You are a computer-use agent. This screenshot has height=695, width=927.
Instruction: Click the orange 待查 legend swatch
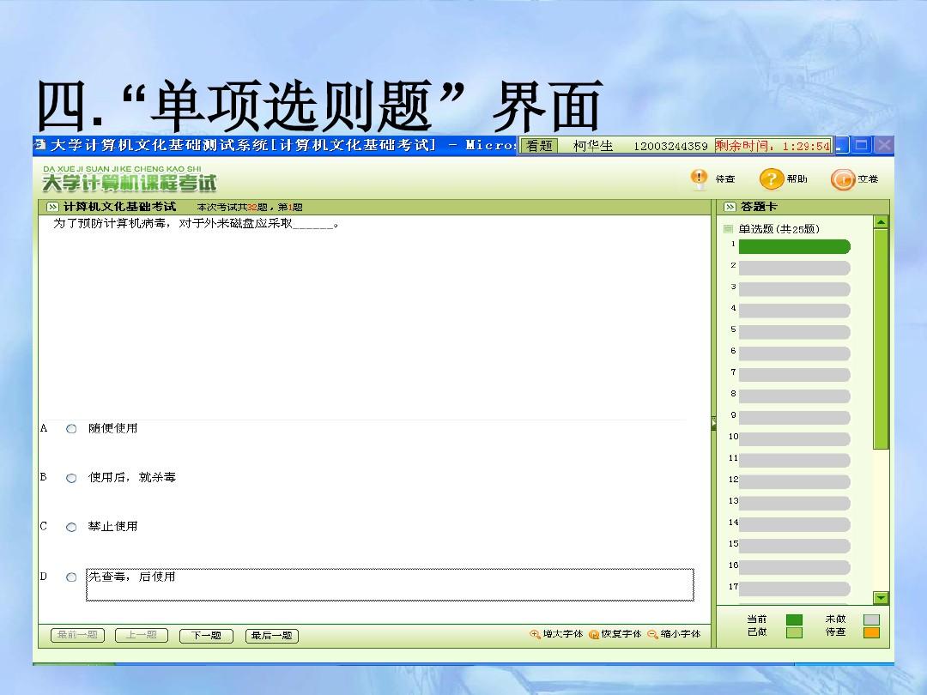[x=871, y=632]
